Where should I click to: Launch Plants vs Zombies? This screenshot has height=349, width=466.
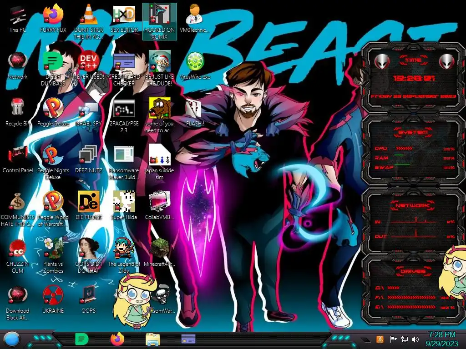(53, 256)
